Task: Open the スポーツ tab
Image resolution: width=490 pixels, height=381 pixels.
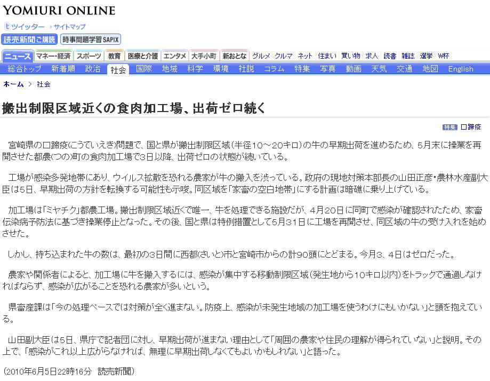Action: pyautogui.click(x=89, y=56)
